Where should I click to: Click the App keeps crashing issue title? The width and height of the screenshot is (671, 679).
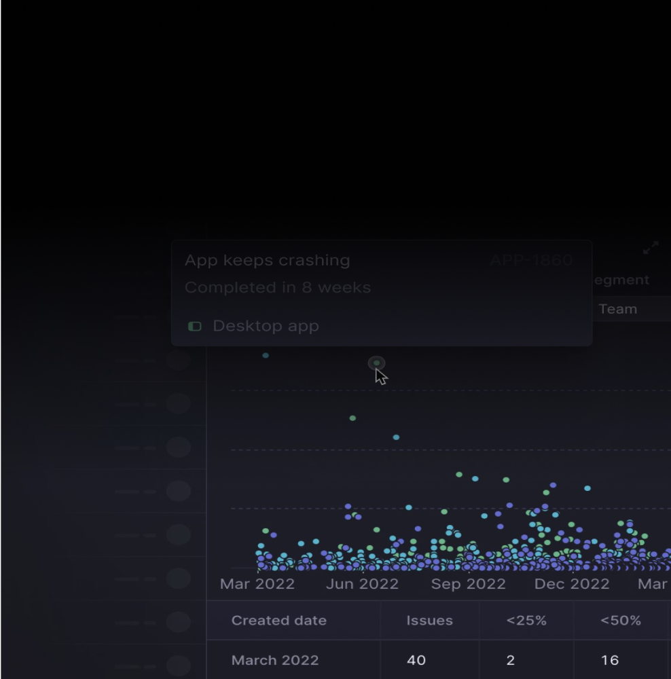coord(268,260)
